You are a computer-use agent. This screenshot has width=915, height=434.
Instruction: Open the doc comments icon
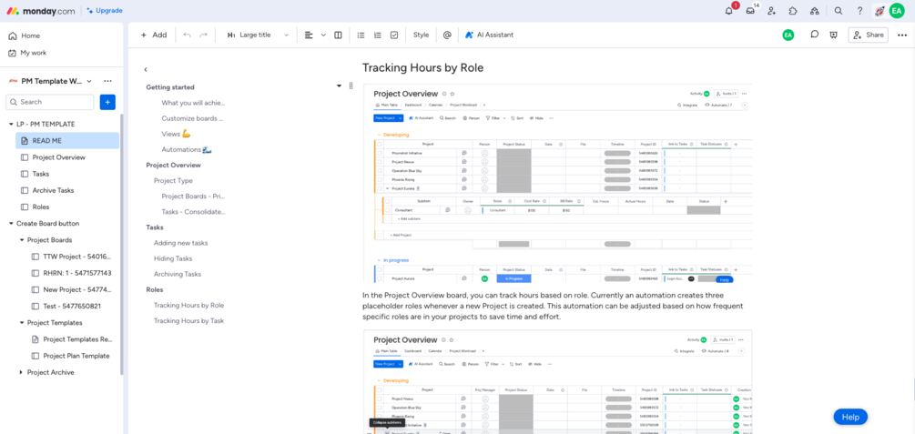click(815, 35)
